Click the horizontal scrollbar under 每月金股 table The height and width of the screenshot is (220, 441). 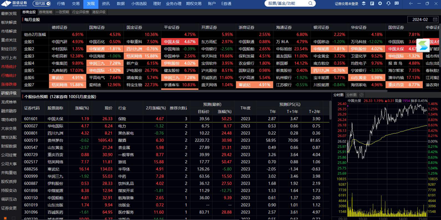coord(204,91)
